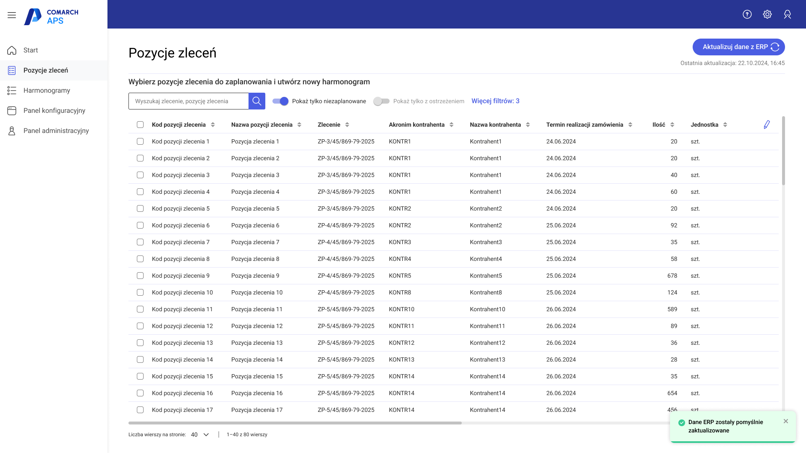The width and height of the screenshot is (806, 453).
Task: Click the hamburger menu icon
Action: (12, 15)
